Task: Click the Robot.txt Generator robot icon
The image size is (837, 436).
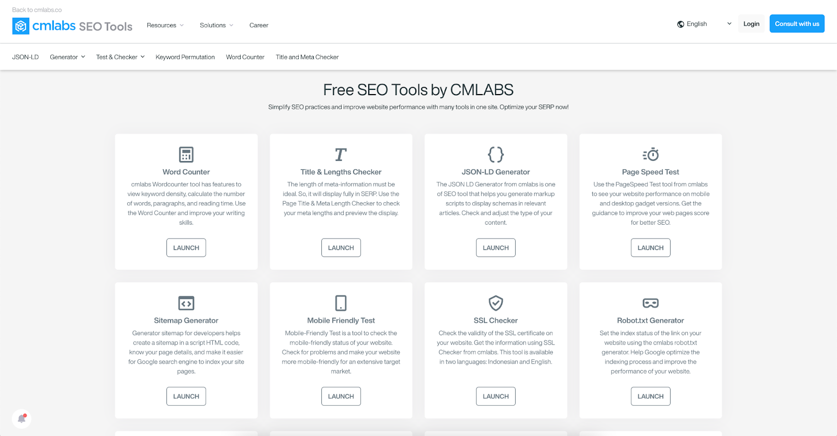Action: (651, 303)
